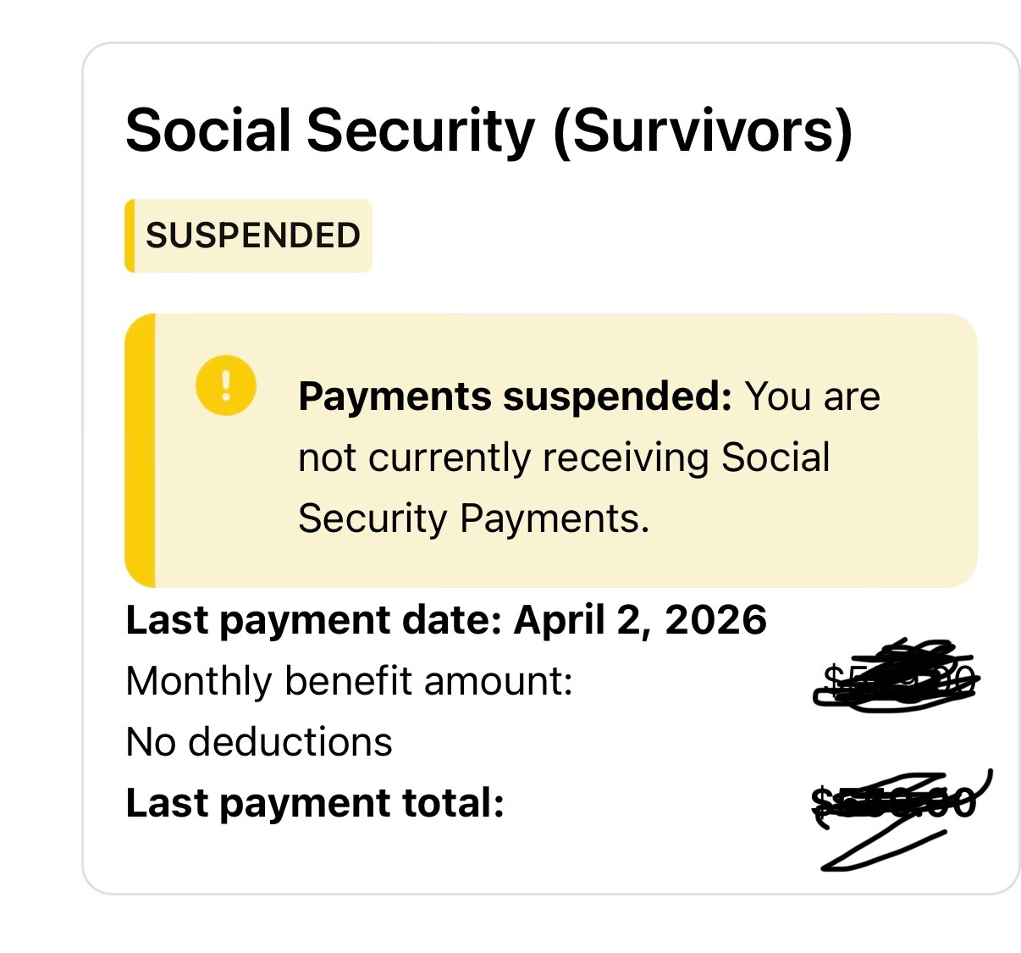Select the SUSPENDED status badge

(248, 235)
